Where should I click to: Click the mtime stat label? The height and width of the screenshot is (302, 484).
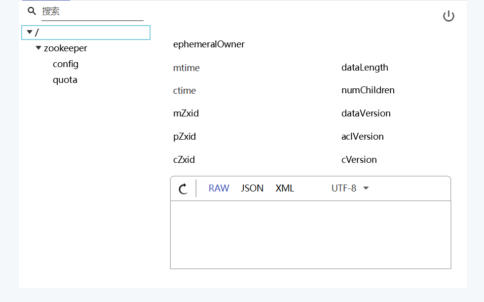tap(186, 68)
